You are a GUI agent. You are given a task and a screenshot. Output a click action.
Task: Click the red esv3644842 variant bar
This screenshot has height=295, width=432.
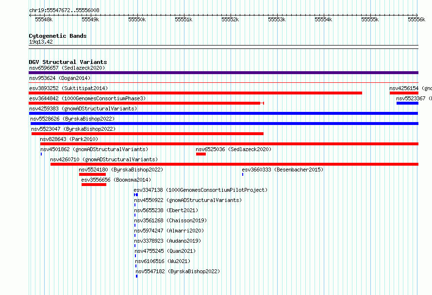146,103
